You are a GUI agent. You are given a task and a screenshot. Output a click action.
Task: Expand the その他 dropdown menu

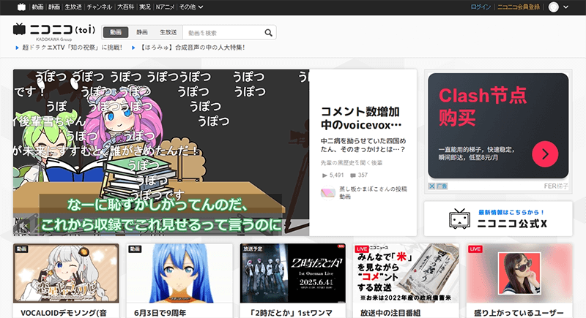191,7
